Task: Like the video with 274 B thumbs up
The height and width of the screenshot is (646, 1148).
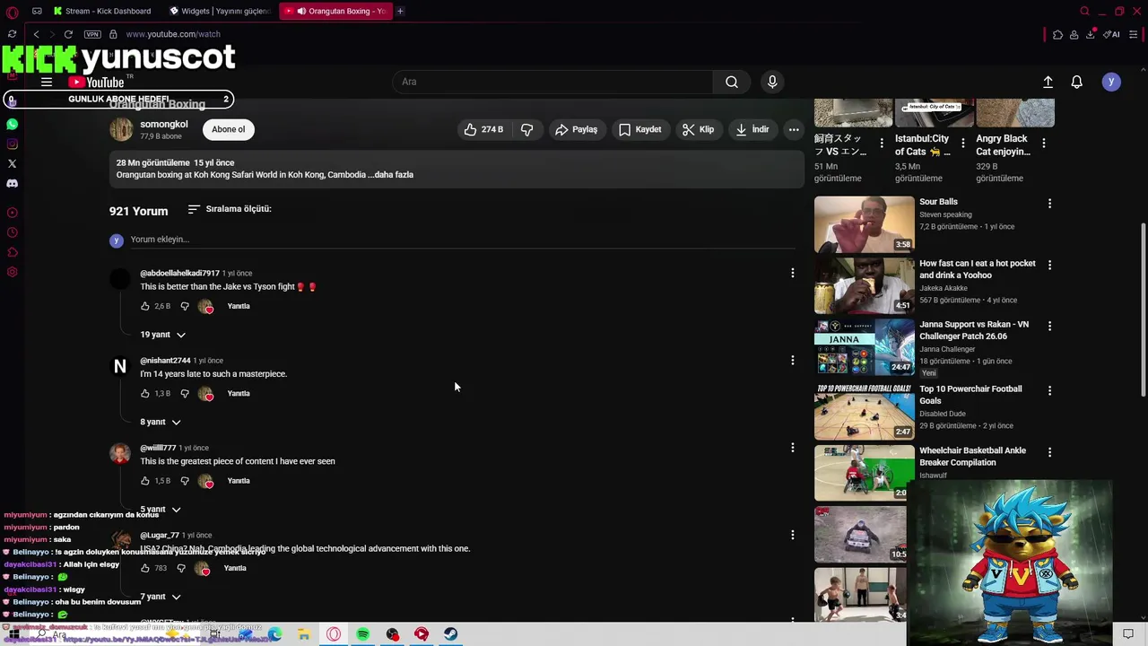Action: click(483, 129)
